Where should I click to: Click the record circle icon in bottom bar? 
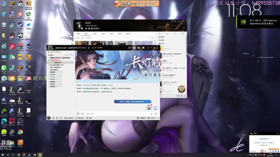87,118
